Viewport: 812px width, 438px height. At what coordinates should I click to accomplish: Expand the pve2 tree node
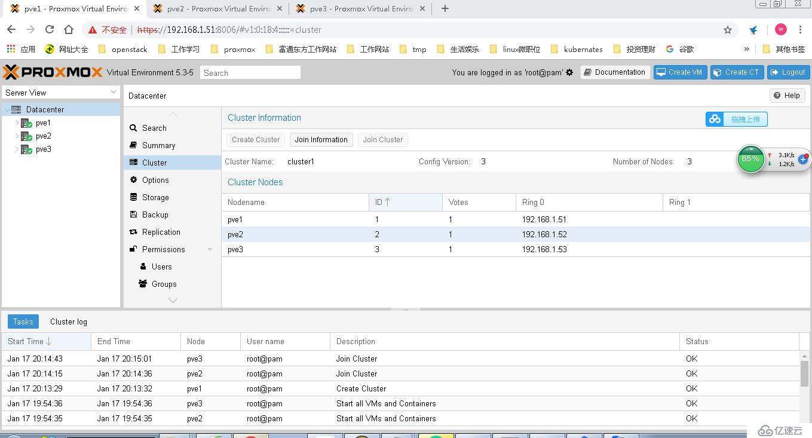(x=17, y=136)
